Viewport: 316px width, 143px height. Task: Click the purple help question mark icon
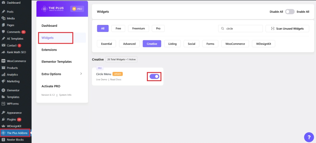(x=309, y=137)
